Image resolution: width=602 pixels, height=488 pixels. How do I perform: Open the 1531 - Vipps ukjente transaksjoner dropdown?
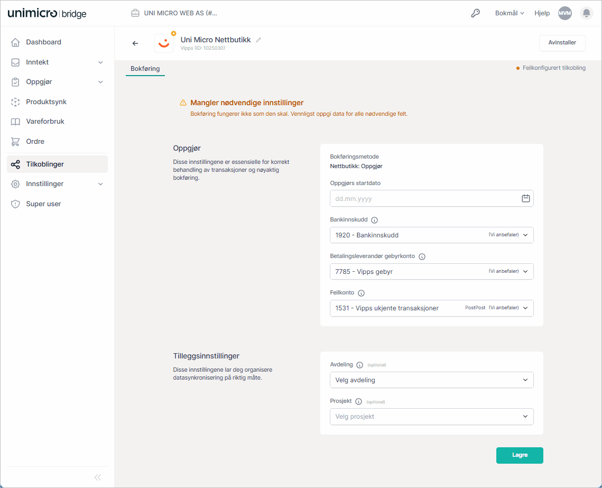tap(431, 308)
